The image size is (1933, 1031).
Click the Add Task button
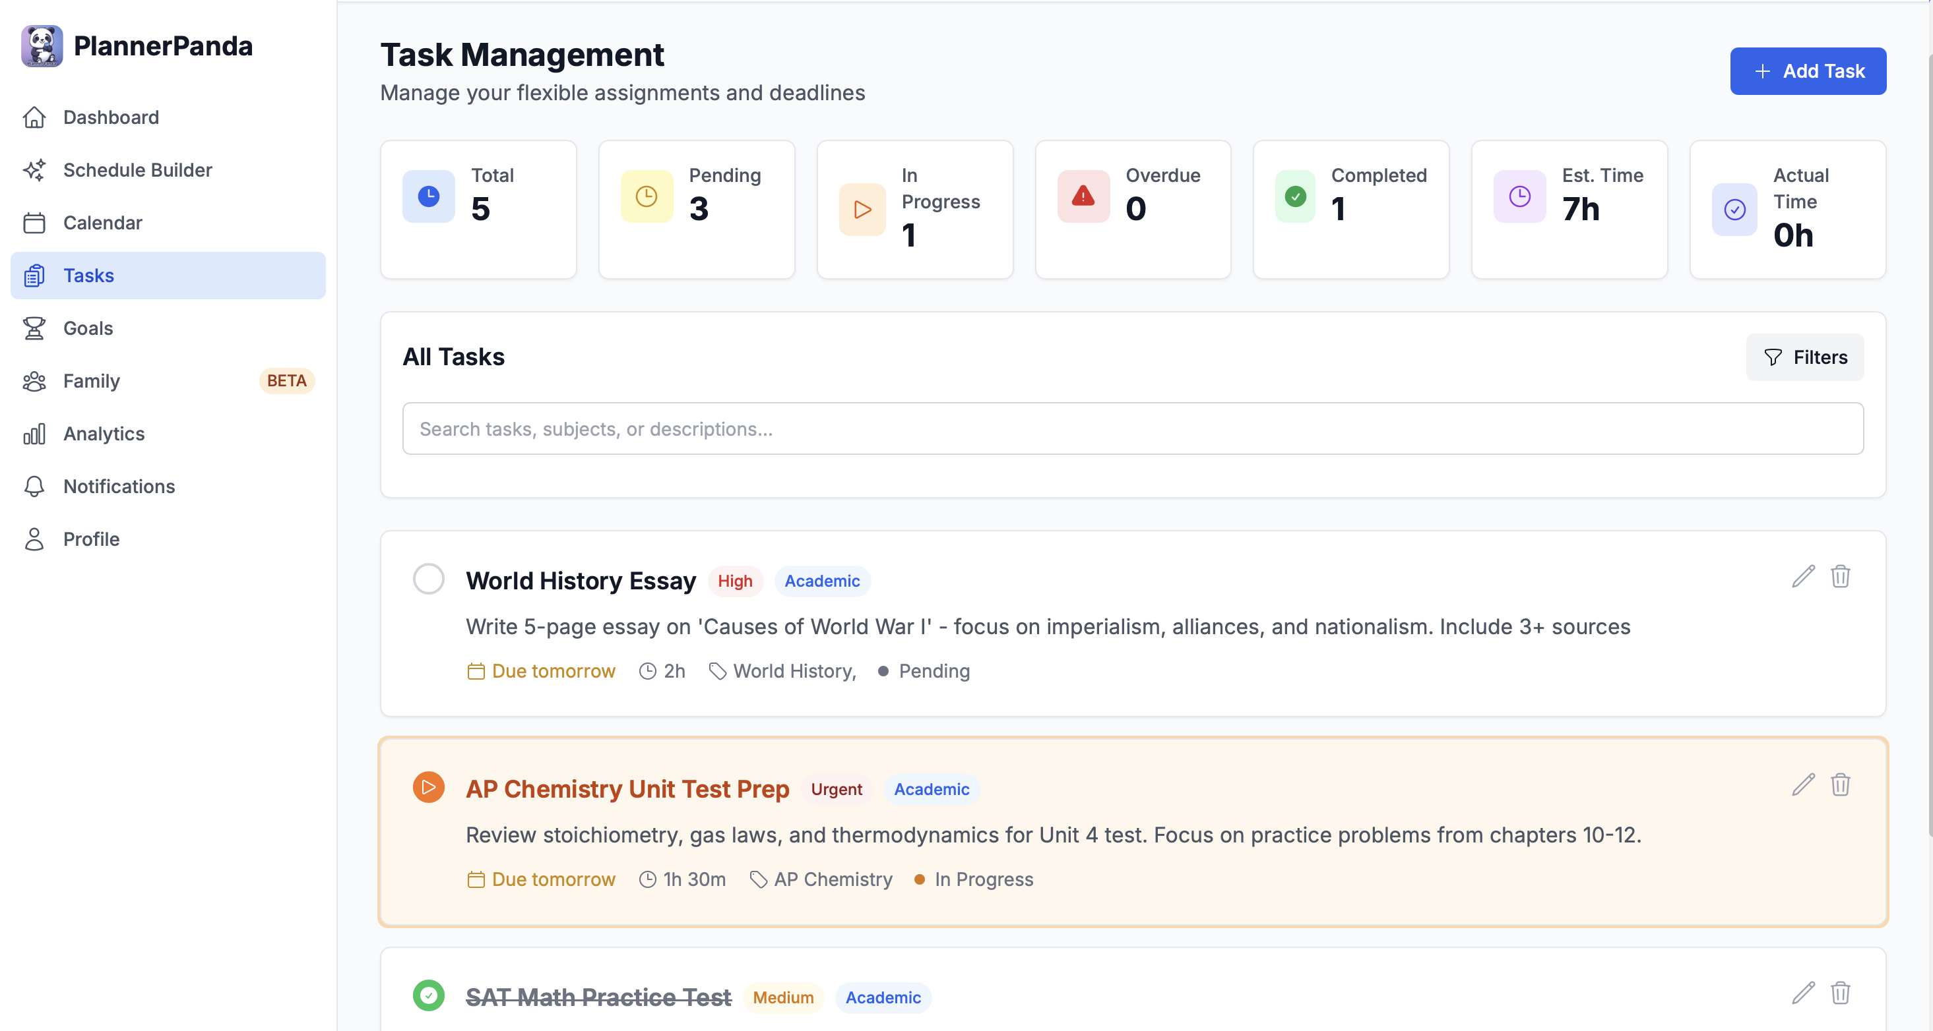(x=1808, y=71)
